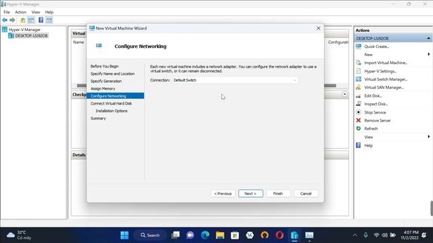
Task: Click the Finish button
Action: coord(278,194)
